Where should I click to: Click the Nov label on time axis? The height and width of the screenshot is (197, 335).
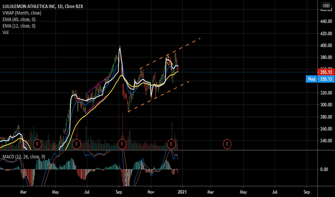click(151, 192)
